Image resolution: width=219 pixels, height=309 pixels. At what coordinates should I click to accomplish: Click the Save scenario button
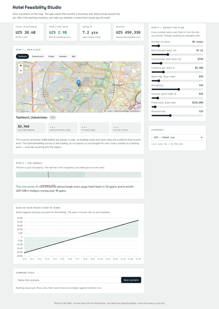click(x=131, y=280)
